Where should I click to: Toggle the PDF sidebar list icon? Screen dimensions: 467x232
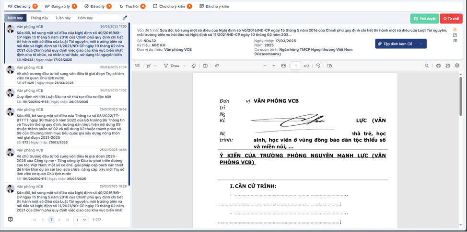click(137, 66)
